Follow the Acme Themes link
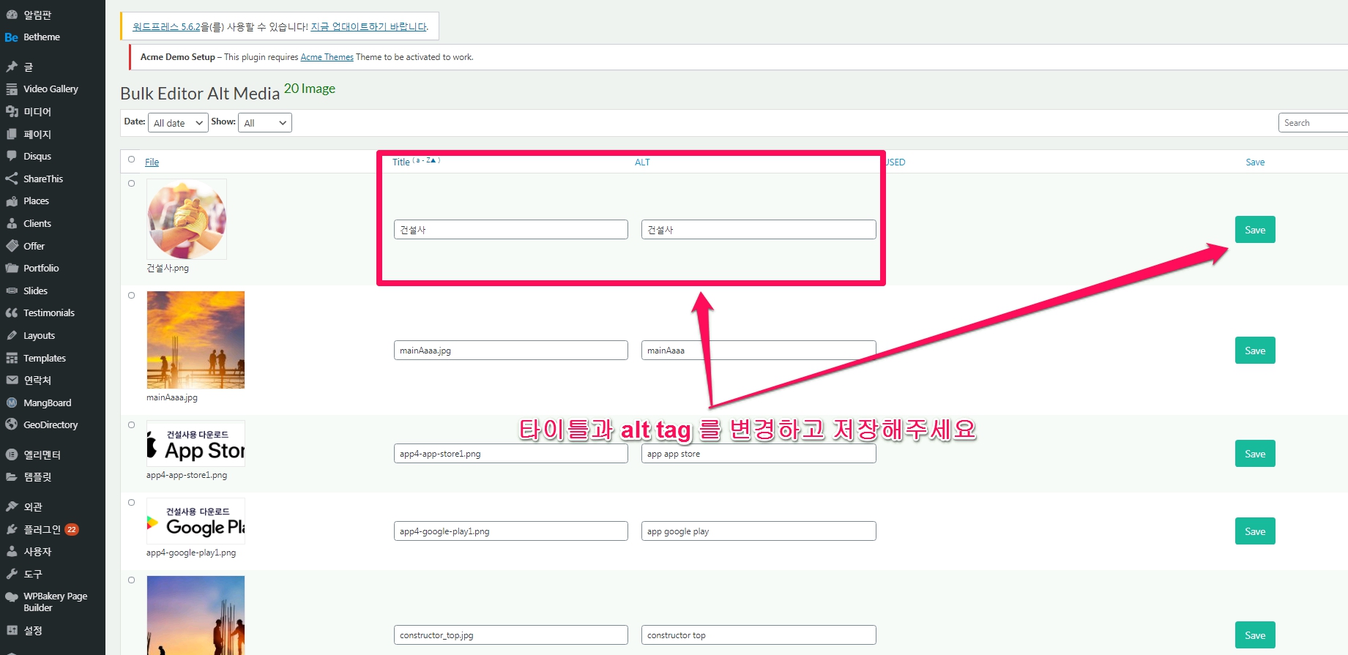Image resolution: width=1348 pixels, height=655 pixels. 327,57
